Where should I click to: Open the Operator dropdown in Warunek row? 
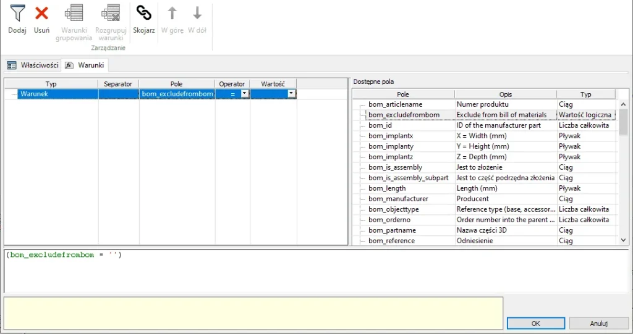[244, 94]
